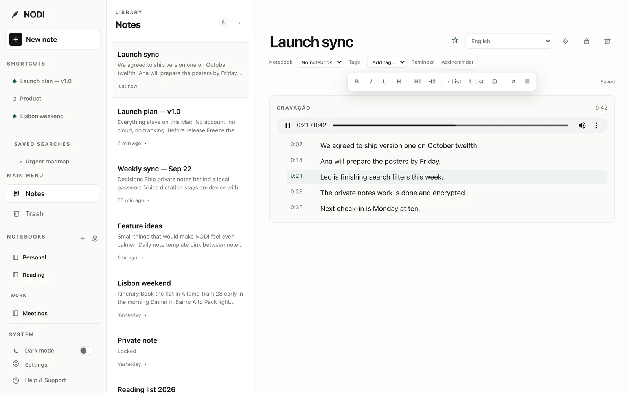Screen dimensions: 629x393
Task: Open the Add tag dropdown
Action: tap(386, 62)
